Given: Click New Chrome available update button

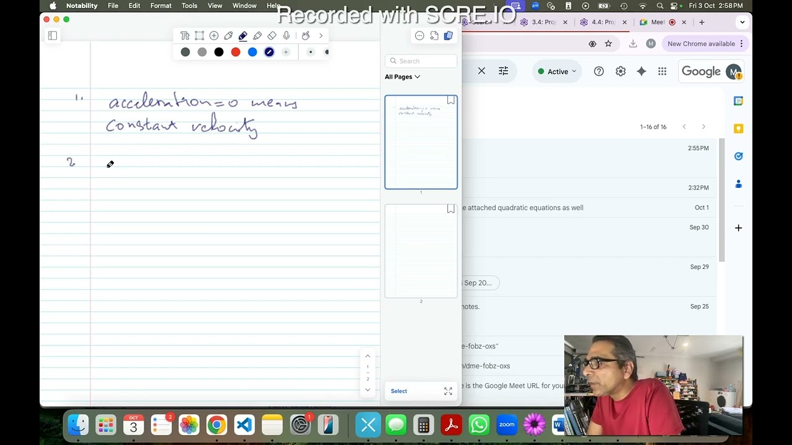Looking at the screenshot, I should [705, 44].
